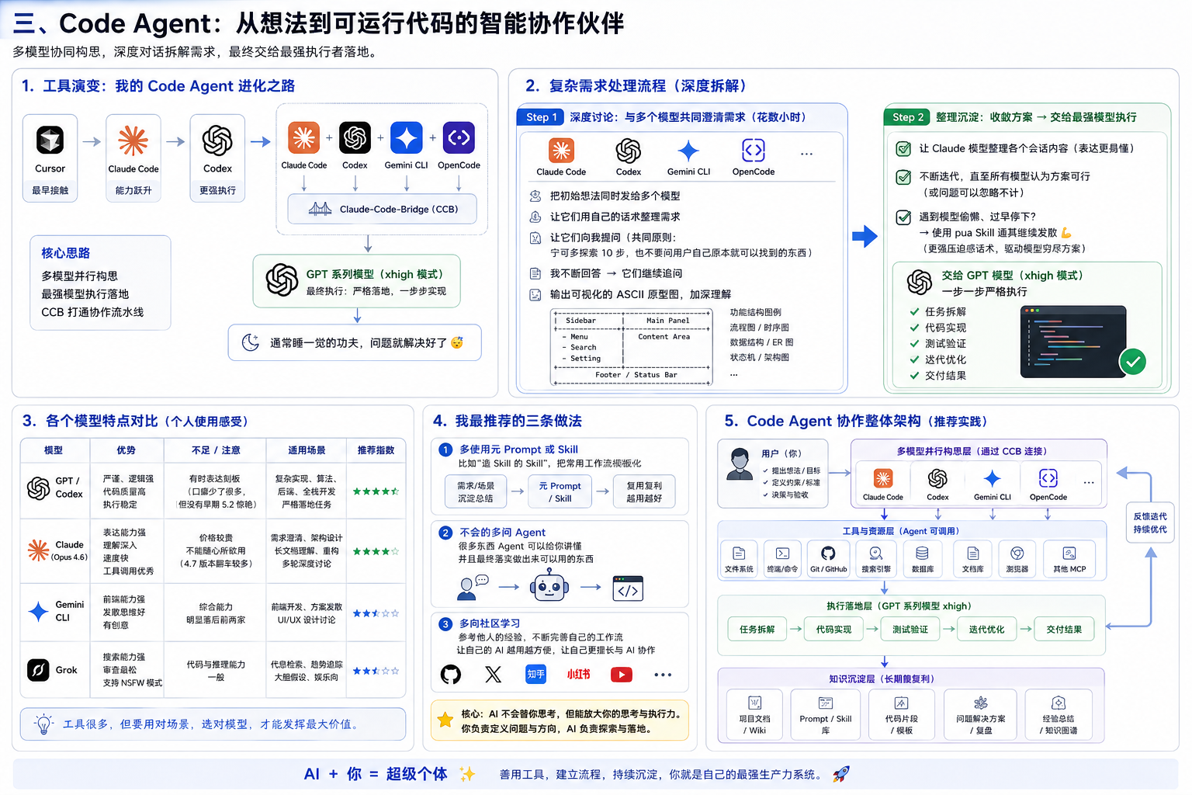Click the star rating in the Grok row
The image size is (1192, 795).
point(376,670)
